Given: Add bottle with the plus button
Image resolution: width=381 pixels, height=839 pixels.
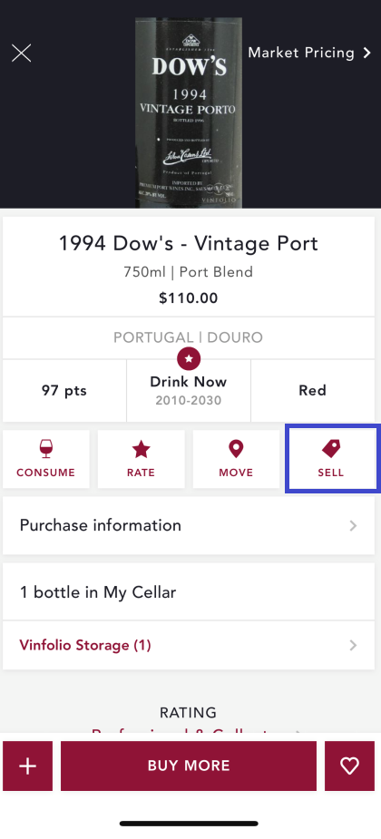Looking at the screenshot, I should coord(28,766).
